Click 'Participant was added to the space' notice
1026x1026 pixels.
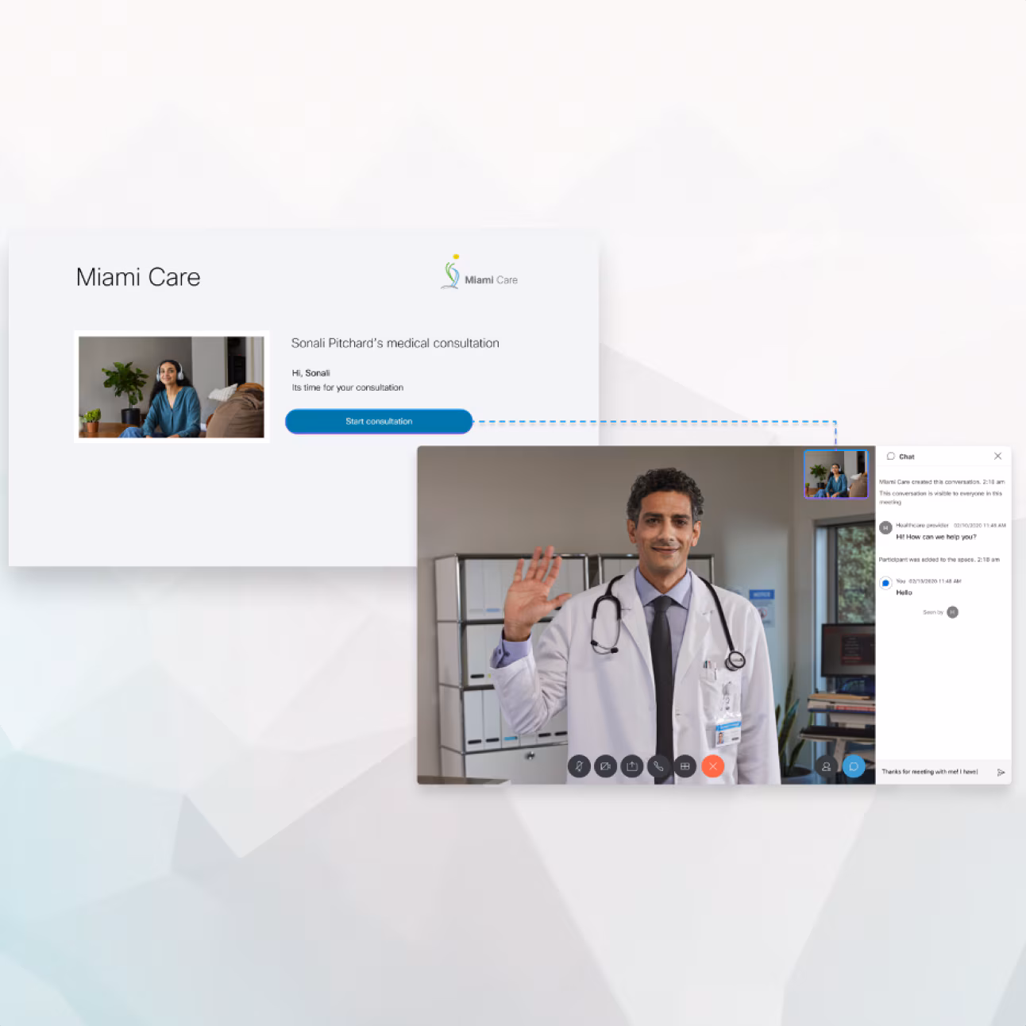pos(939,560)
